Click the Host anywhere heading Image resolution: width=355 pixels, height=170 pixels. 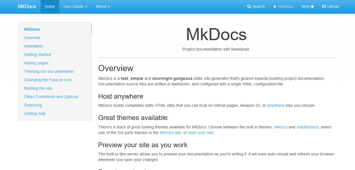(x=120, y=96)
